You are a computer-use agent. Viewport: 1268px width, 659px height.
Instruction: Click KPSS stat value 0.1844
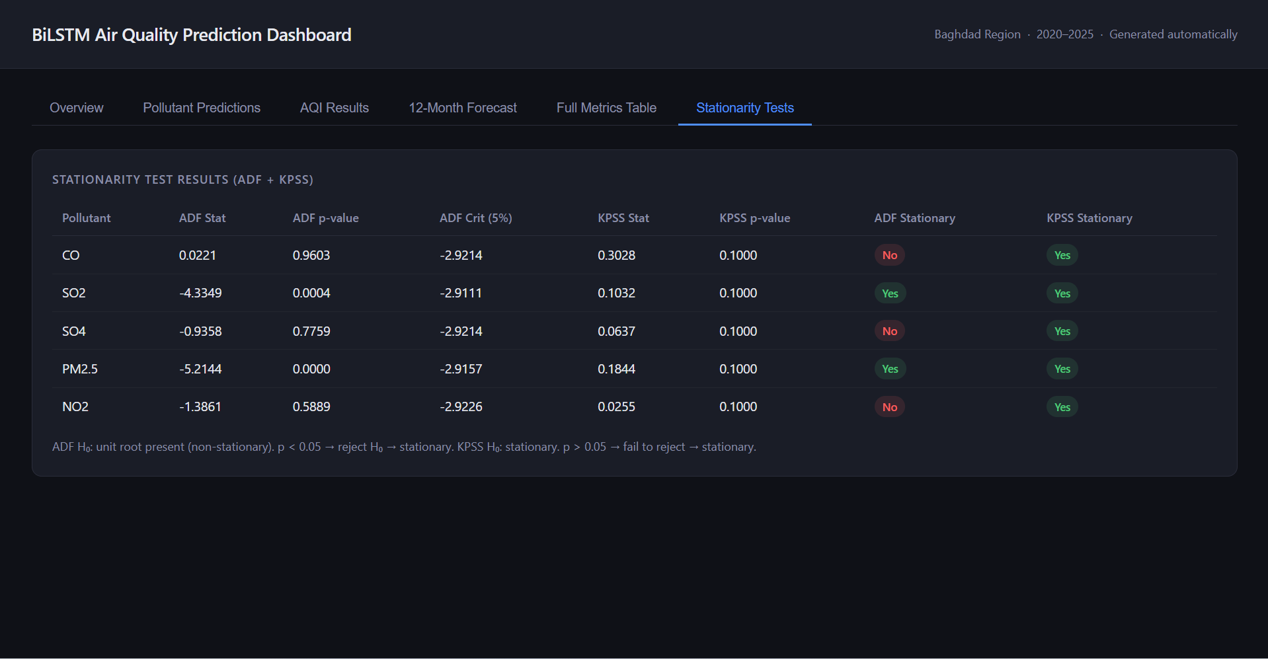[x=617, y=369]
